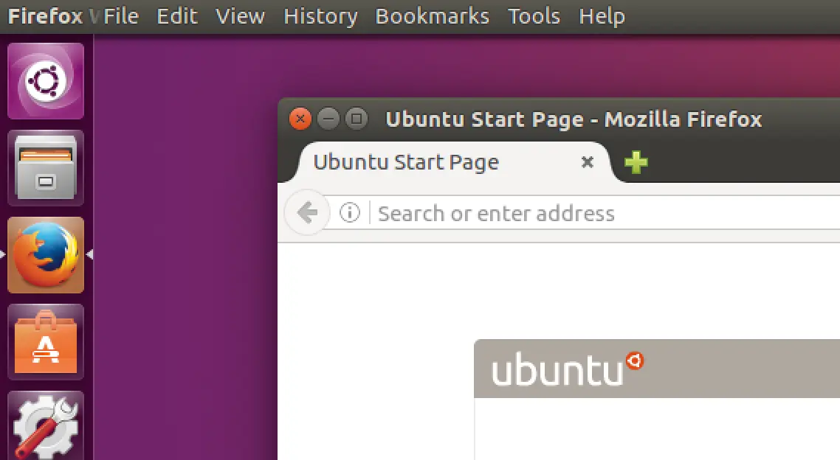Open the Ubuntu Dash search launcher
Viewport: 840px width, 460px height.
pyautogui.click(x=46, y=81)
